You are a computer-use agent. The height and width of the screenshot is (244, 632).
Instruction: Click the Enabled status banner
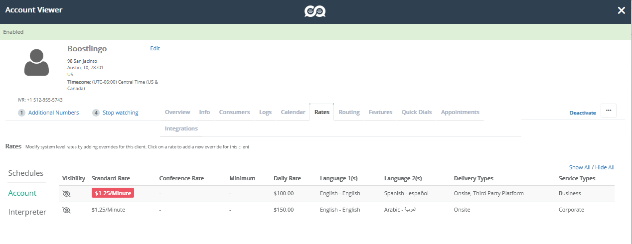pyautogui.click(x=316, y=32)
